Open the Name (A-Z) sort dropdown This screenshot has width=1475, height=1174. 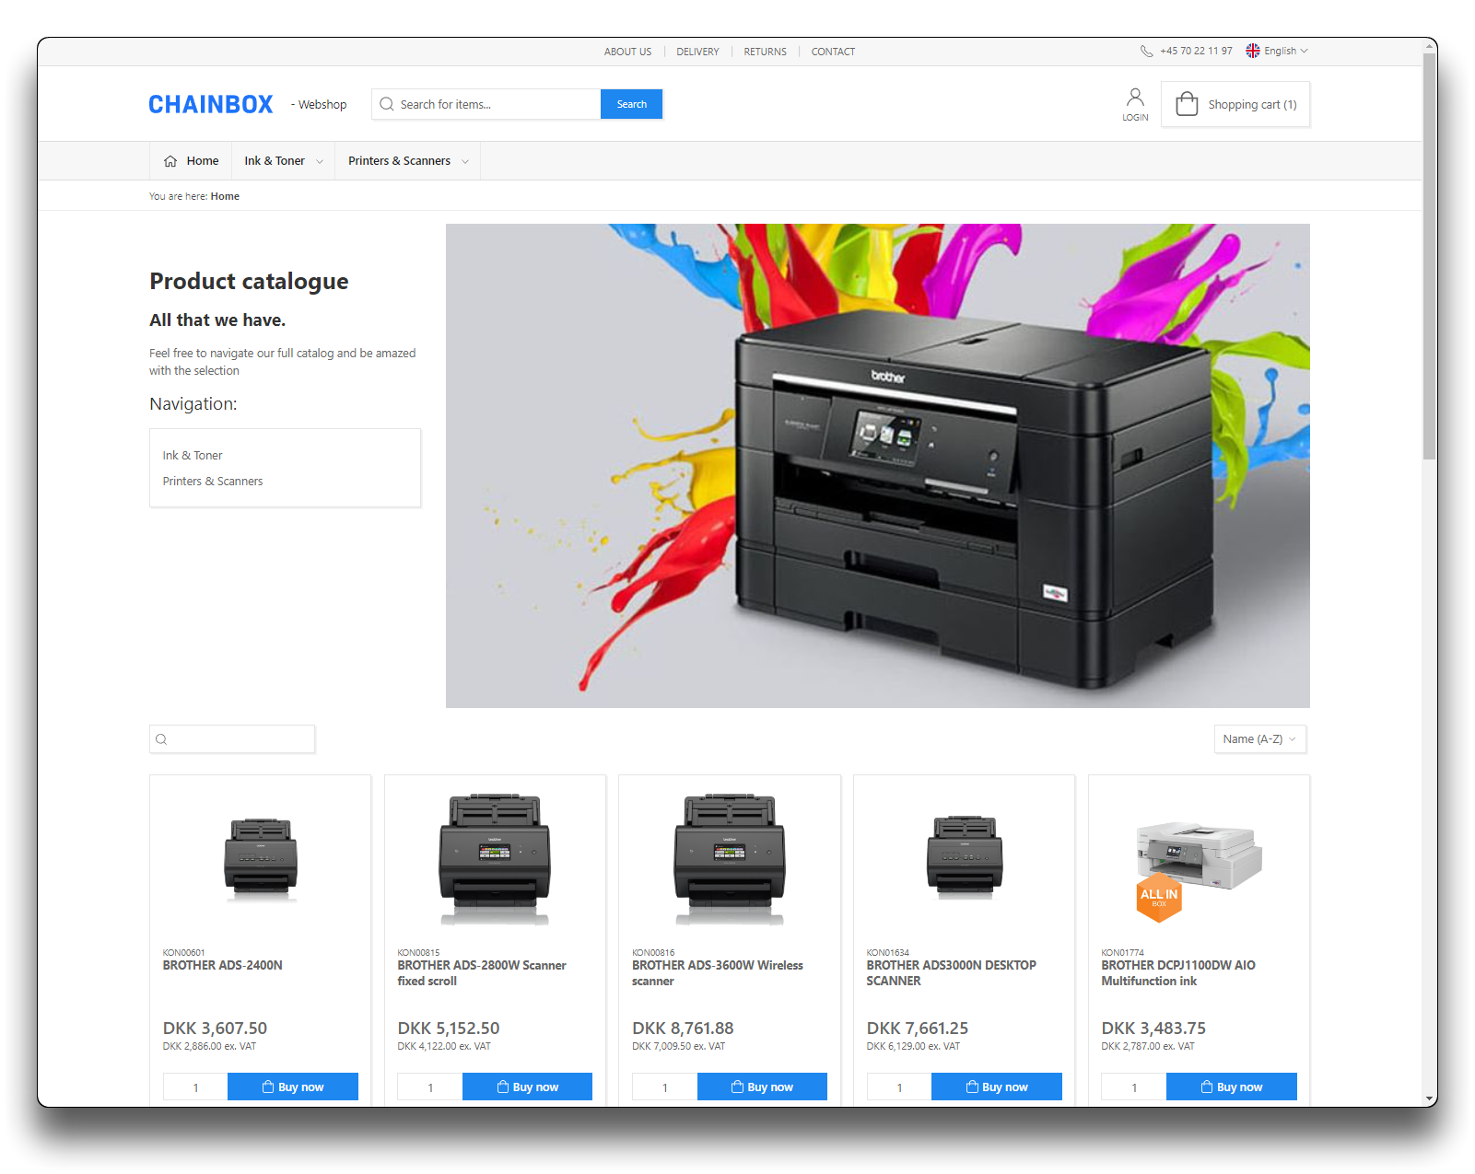[1259, 739]
